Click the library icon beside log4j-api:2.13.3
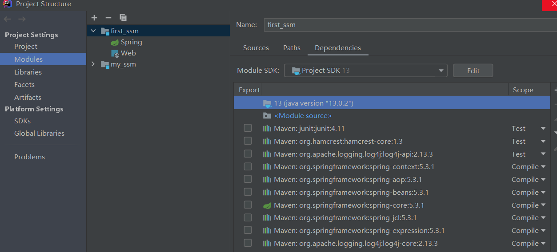 267,154
